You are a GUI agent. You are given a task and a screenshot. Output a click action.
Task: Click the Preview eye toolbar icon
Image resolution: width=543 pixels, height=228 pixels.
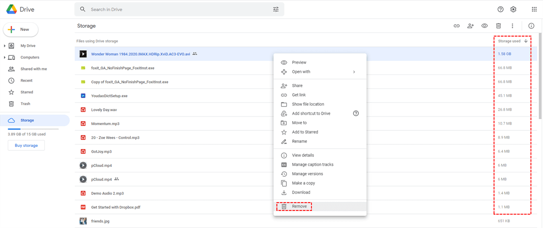485,26
